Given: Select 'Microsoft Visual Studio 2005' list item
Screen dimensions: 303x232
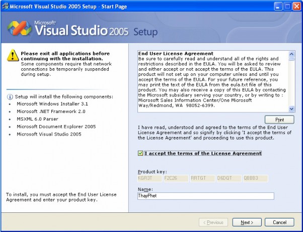Looking at the screenshot, I should [49, 134].
